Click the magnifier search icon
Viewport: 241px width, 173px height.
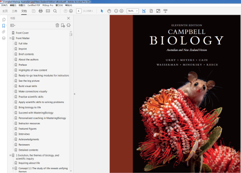pos(55,11)
